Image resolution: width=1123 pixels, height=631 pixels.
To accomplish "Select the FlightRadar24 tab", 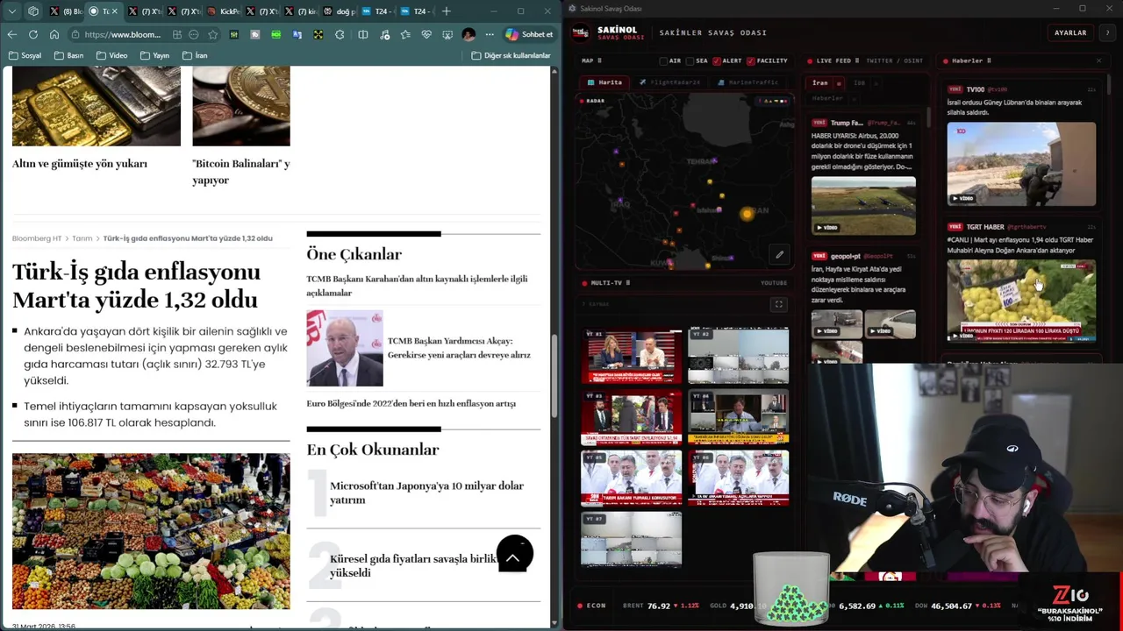I will 669,82.
